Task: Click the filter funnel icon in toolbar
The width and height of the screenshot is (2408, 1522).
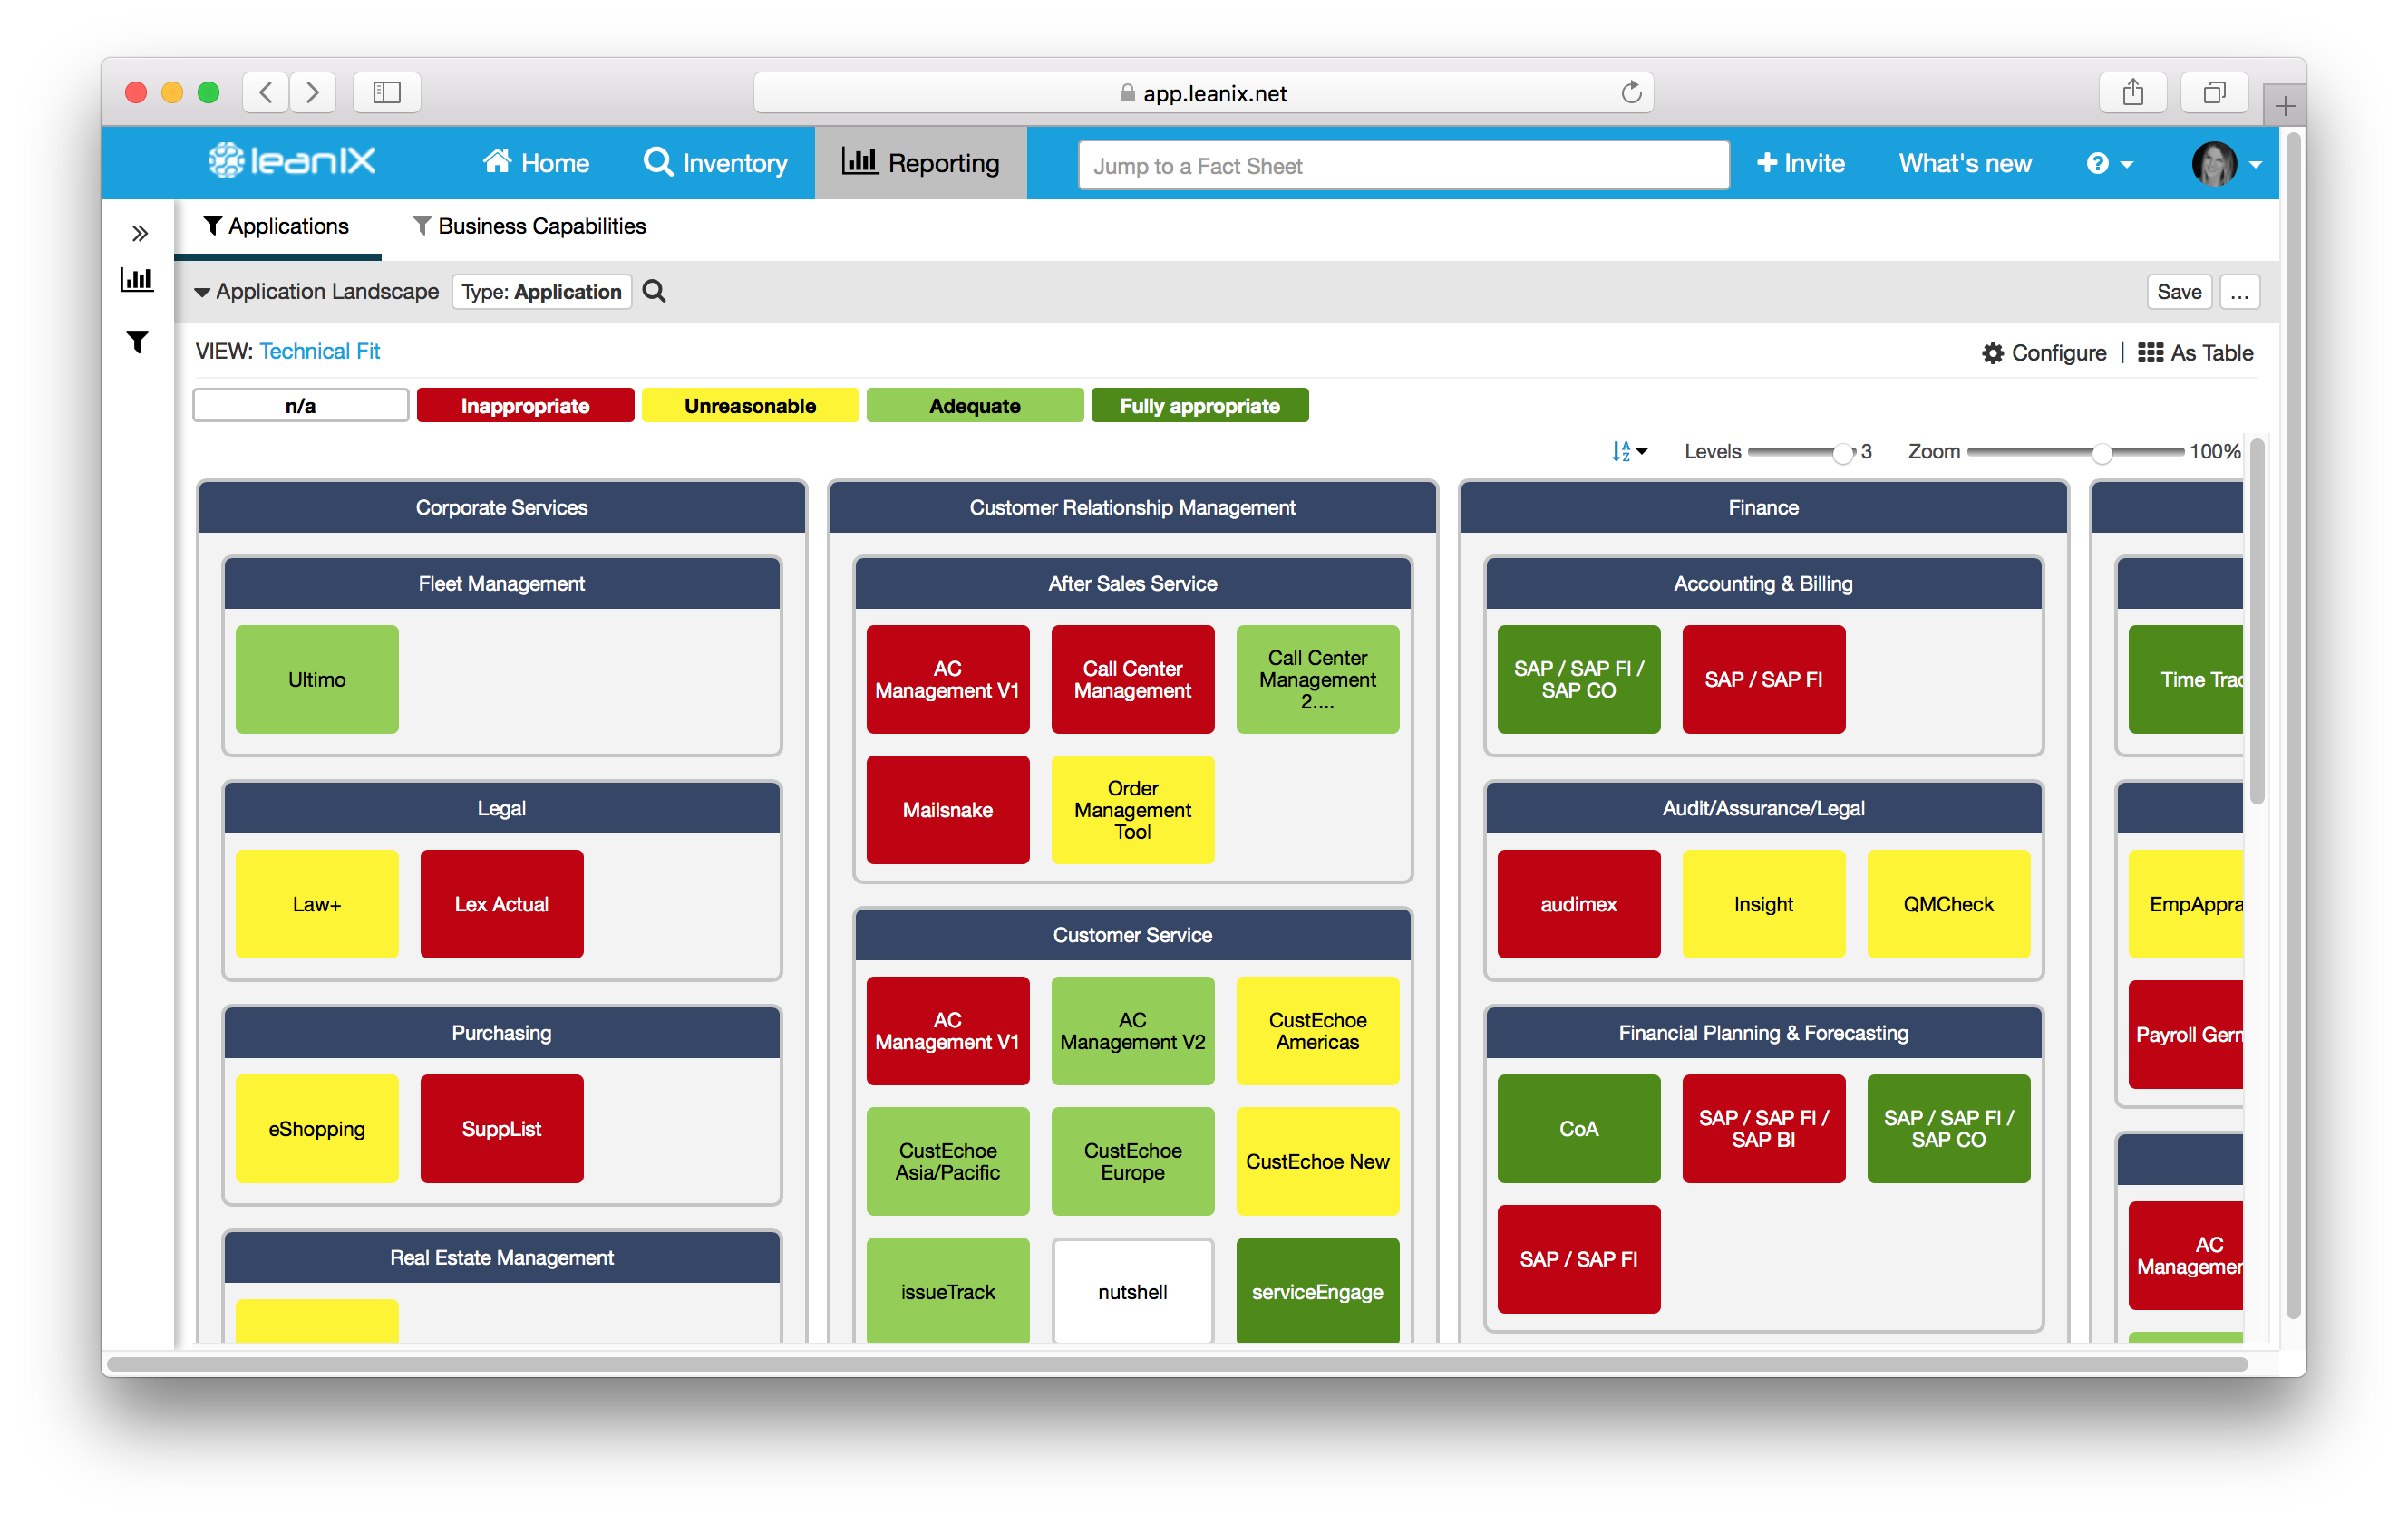Action: (139, 342)
